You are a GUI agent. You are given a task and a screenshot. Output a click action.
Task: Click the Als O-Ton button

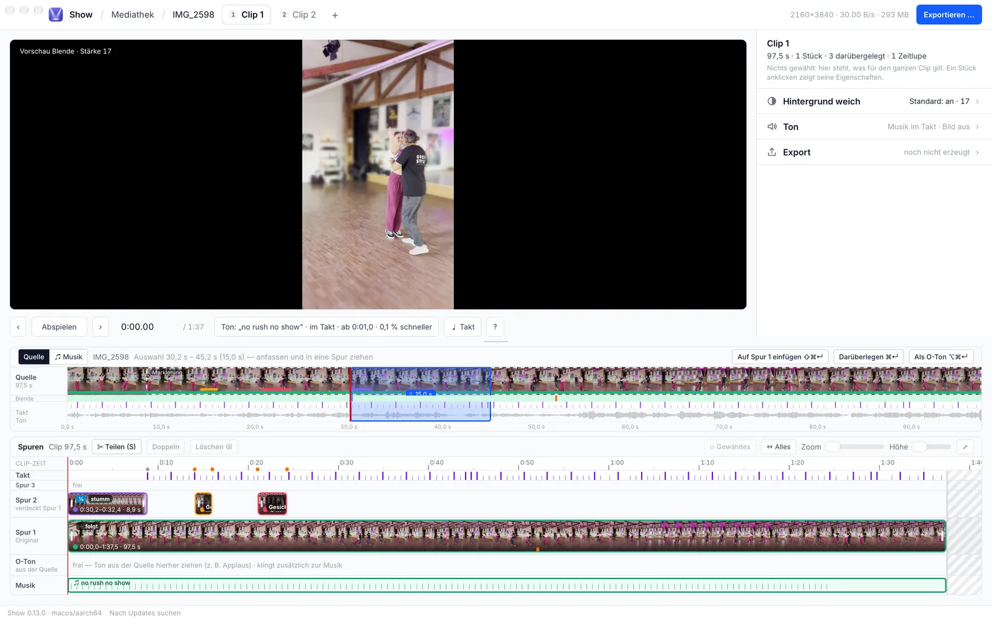click(941, 356)
